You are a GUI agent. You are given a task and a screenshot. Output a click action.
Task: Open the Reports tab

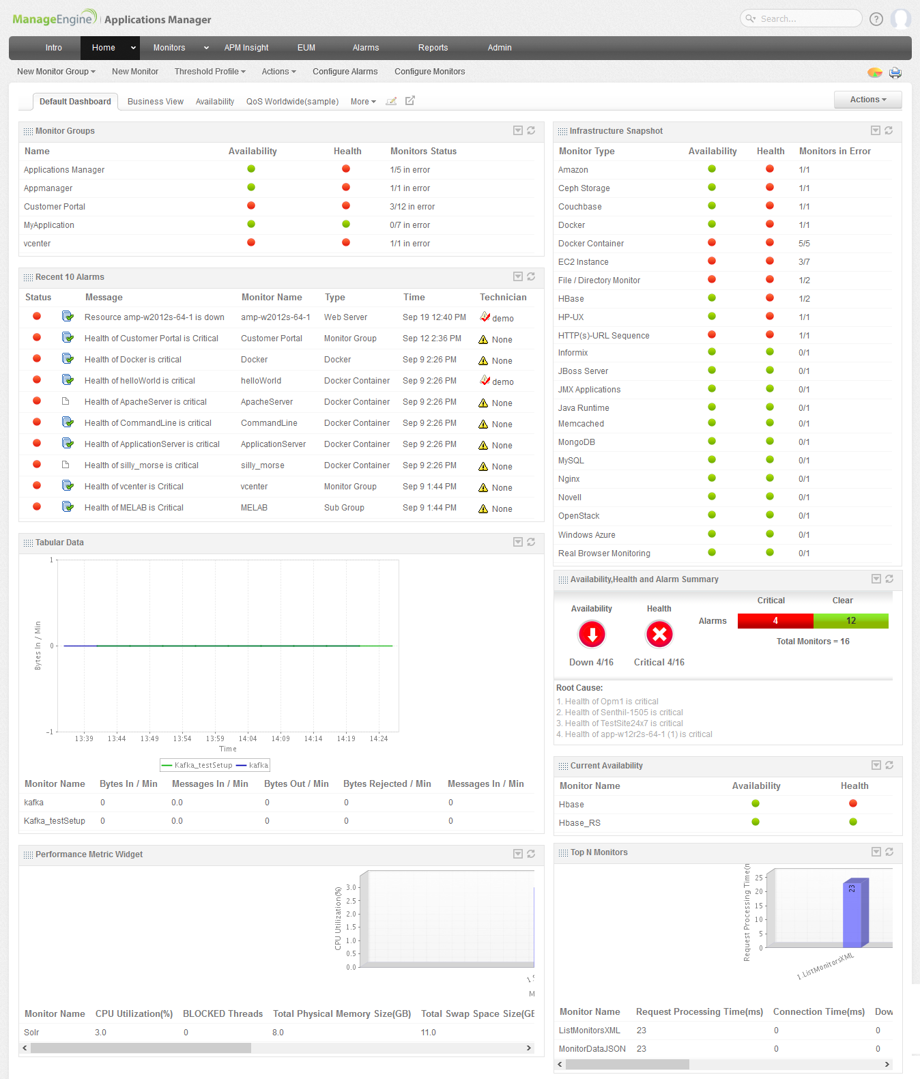point(433,48)
